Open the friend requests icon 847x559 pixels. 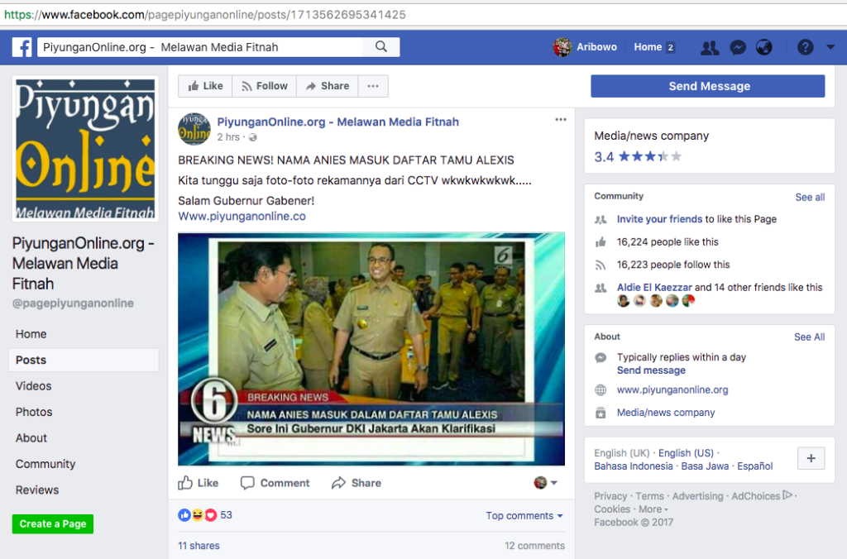pyautogui.click(x=709, y=48)
